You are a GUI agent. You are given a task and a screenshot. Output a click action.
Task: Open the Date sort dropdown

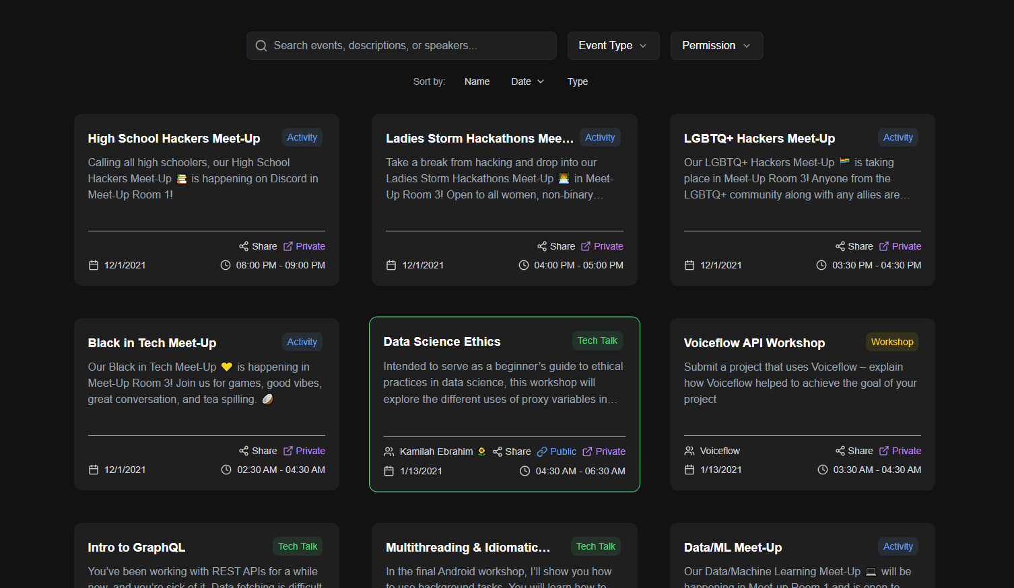point(527,81)
